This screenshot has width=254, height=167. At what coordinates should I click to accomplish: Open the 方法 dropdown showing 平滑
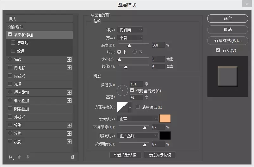(130, 38)
